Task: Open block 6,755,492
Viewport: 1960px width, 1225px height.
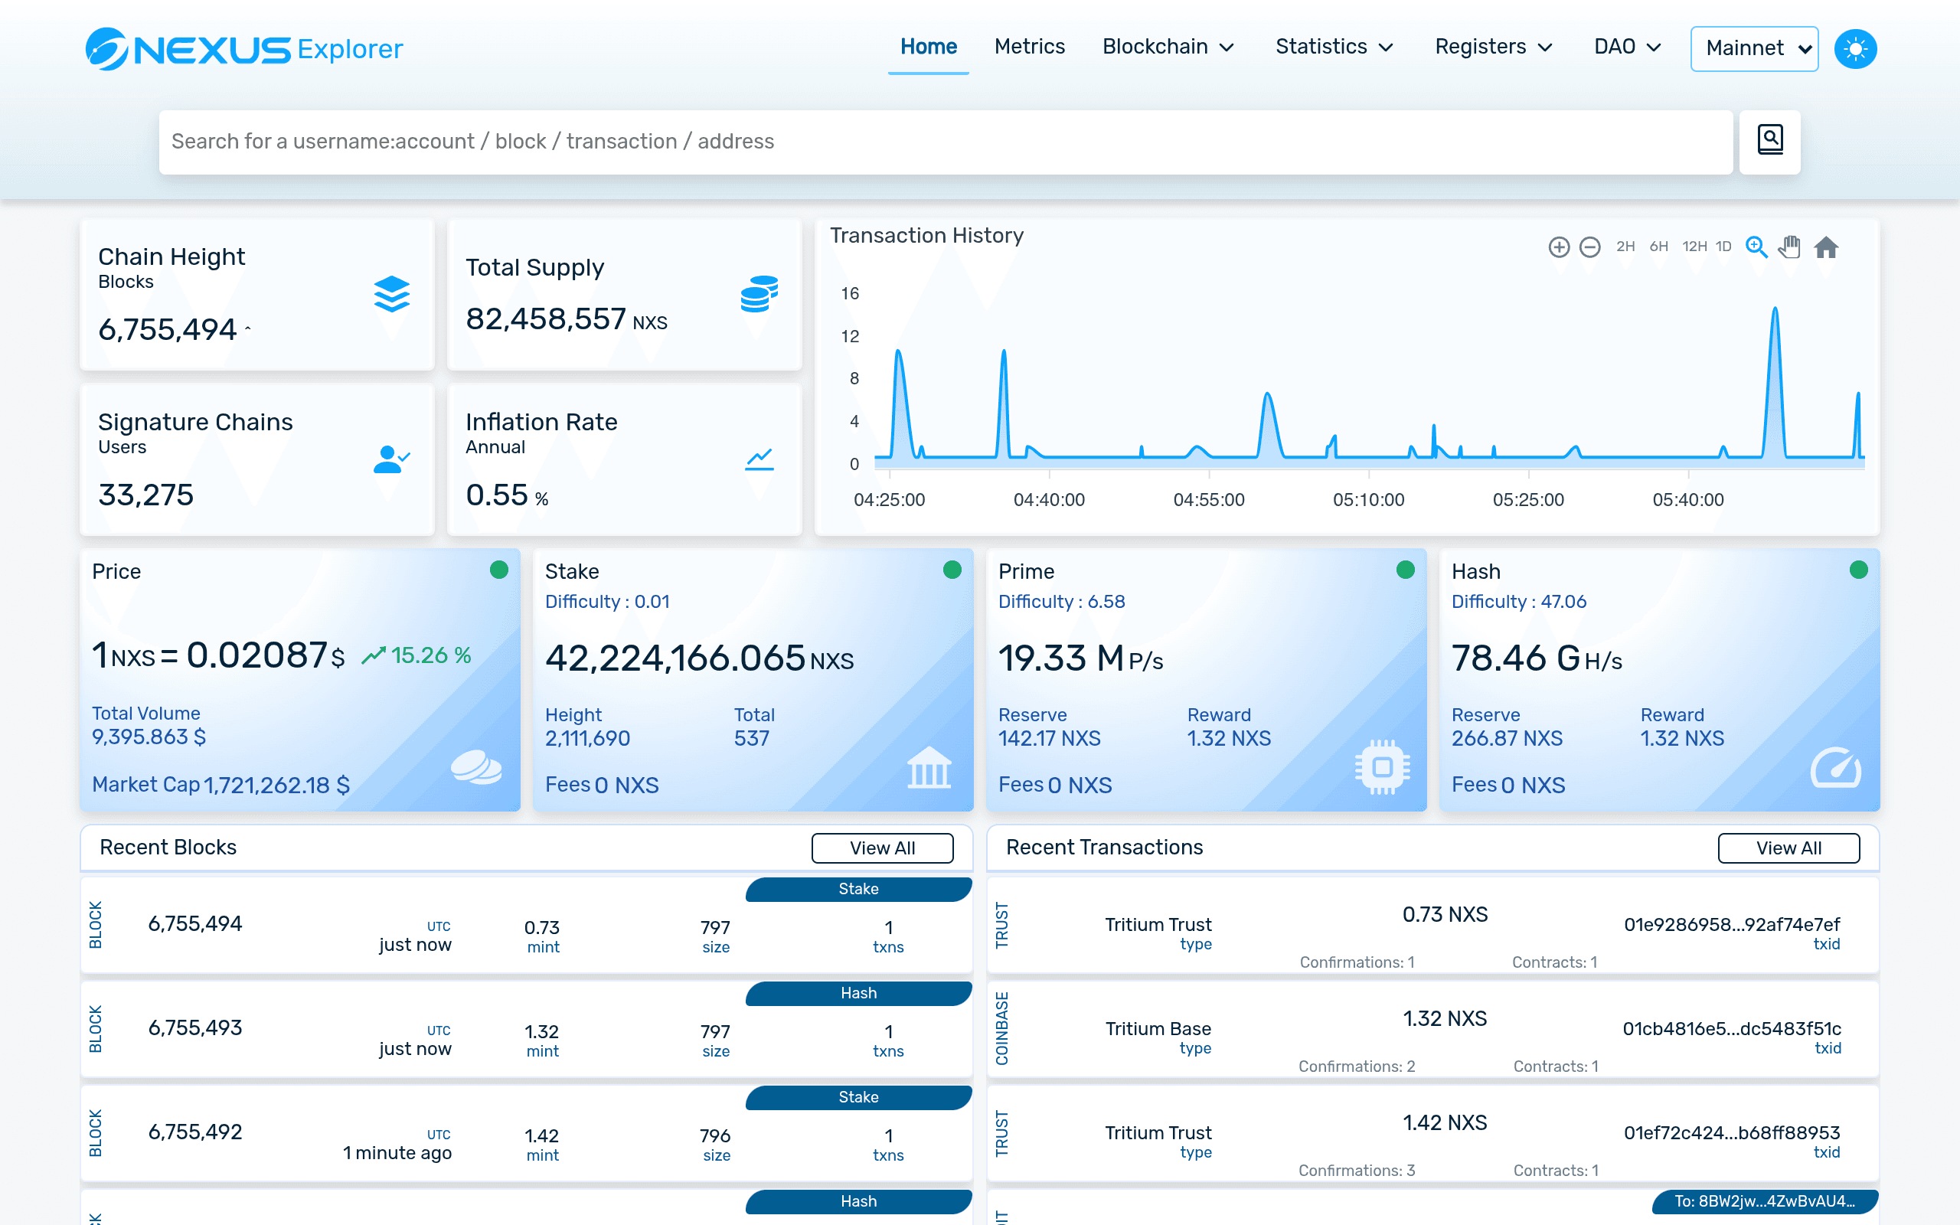Action: click(x=194, y=1132)
